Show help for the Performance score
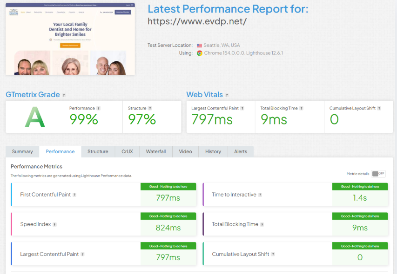 [99, 108]
